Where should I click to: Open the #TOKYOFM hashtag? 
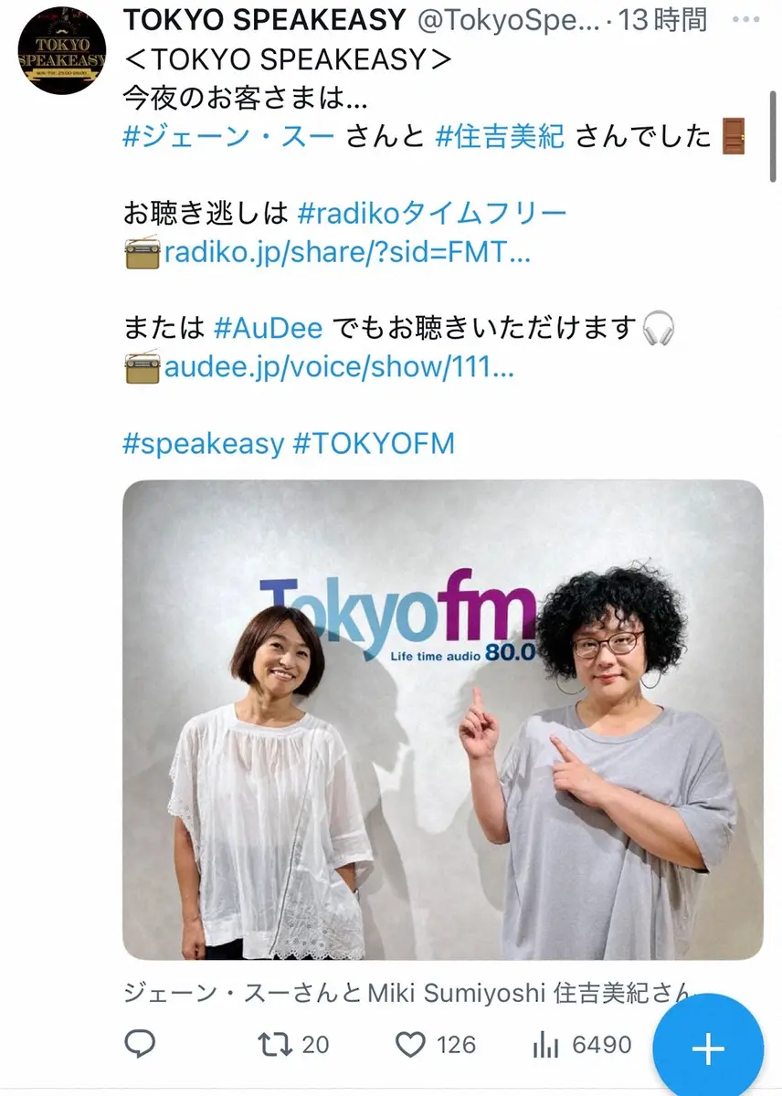[x=374, y=444]
